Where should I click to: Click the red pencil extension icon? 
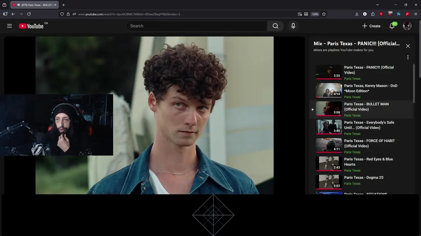coord(407,14)
